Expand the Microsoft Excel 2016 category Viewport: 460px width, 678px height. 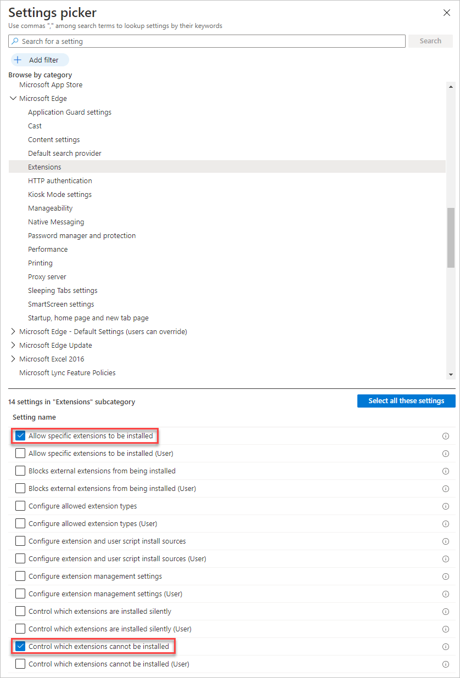[13, 359]
